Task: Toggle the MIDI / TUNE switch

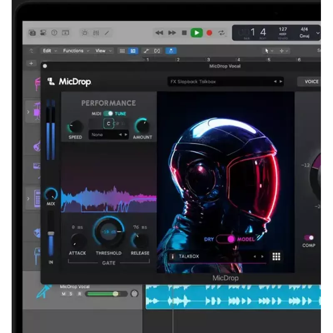Action: (108, 113)
